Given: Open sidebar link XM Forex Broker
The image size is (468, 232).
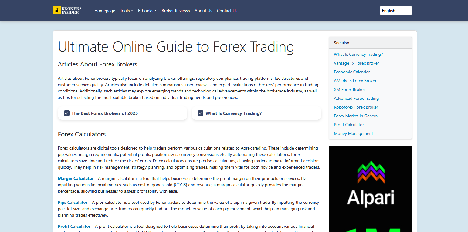Looking at the screenshot, I should pos(349,89).
